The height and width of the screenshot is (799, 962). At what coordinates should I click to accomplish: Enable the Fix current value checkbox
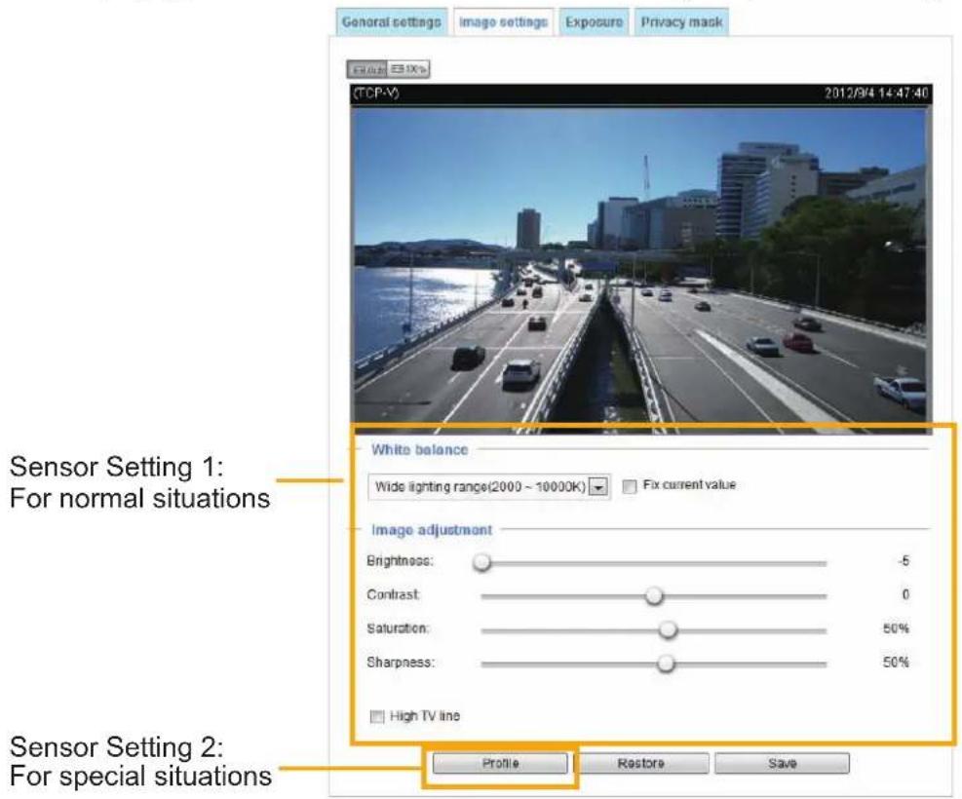pos(630,486)
